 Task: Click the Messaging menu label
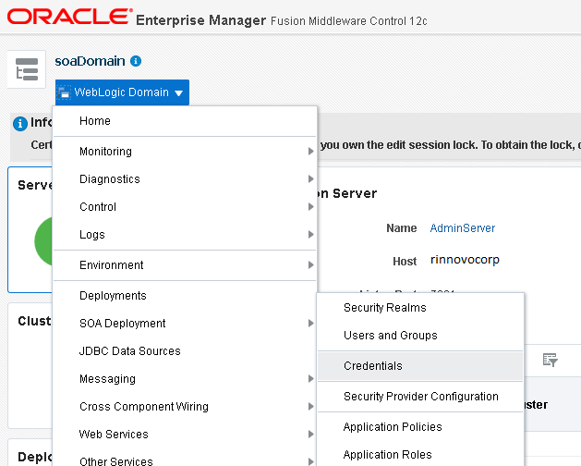[107, 379]
